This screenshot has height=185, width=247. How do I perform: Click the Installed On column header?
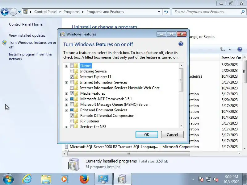[x=231, y=58]
